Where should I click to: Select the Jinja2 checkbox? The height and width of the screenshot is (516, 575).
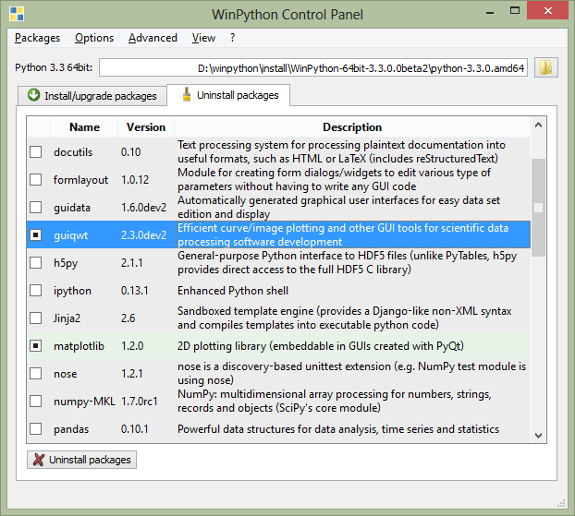[x=35, y=318]
